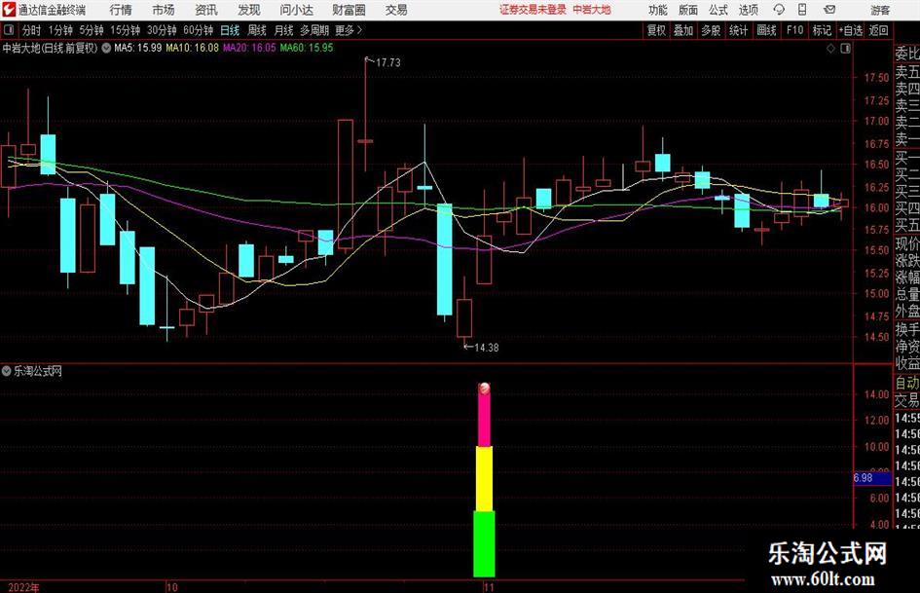This screenshot has width=920, height=593.
Task: Click the 17.73 high price label
Action: tap(387, 62)
